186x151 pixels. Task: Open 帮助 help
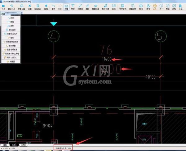tap(168, 7)
